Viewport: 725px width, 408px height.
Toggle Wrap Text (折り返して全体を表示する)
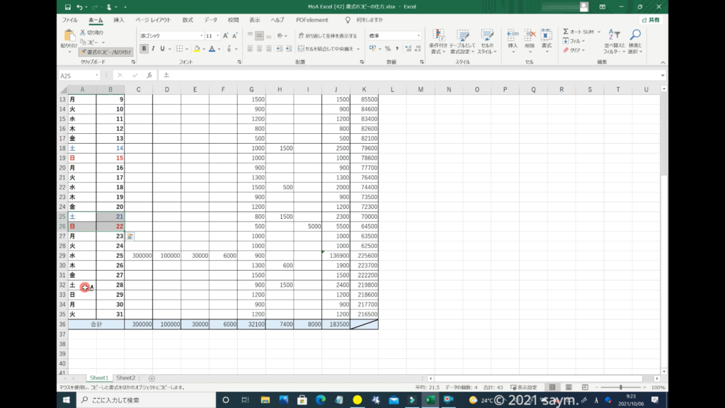pyautogui.click(x=326, y=35)
